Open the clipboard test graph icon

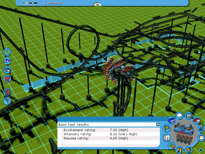(x=202, y=138)
